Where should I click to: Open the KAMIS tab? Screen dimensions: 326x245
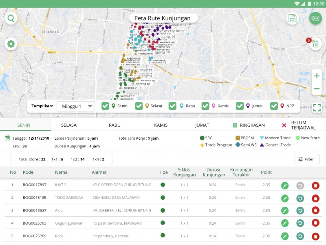tap(161, 125)
